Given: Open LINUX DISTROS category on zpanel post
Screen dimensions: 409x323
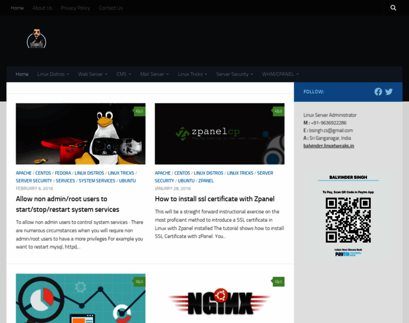Looking at the screenshot, I should coord(208,173).
